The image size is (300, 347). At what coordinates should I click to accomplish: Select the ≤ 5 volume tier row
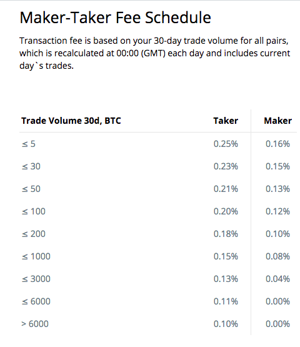(158, 144)
